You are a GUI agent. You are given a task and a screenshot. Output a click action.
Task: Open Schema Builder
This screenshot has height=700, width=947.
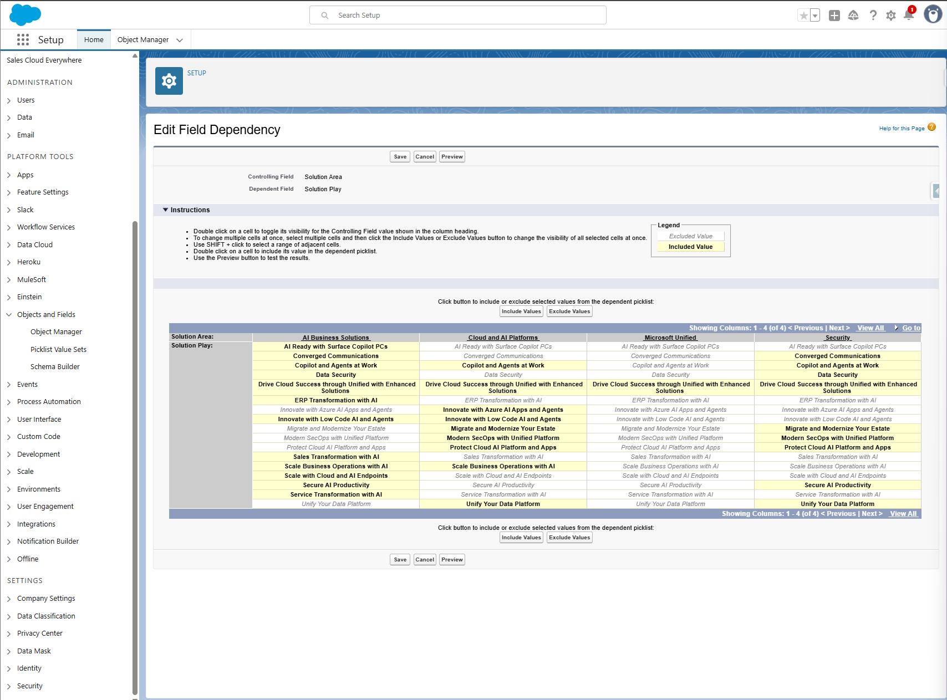click(55, 367)
